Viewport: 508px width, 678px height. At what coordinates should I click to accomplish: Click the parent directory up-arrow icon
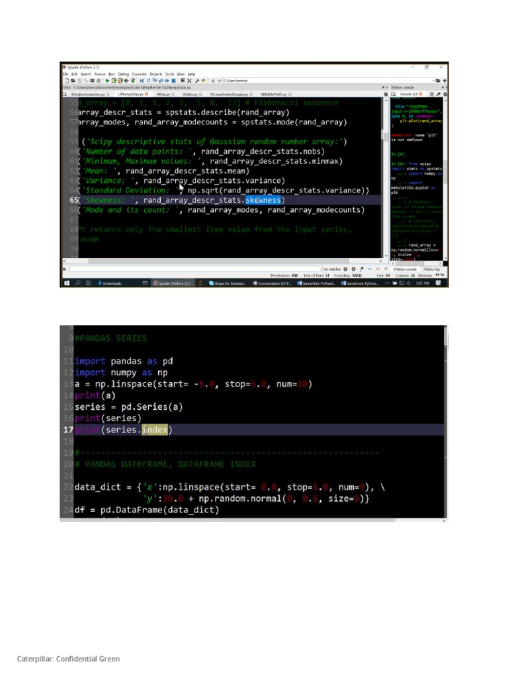(x=444, y=80)
